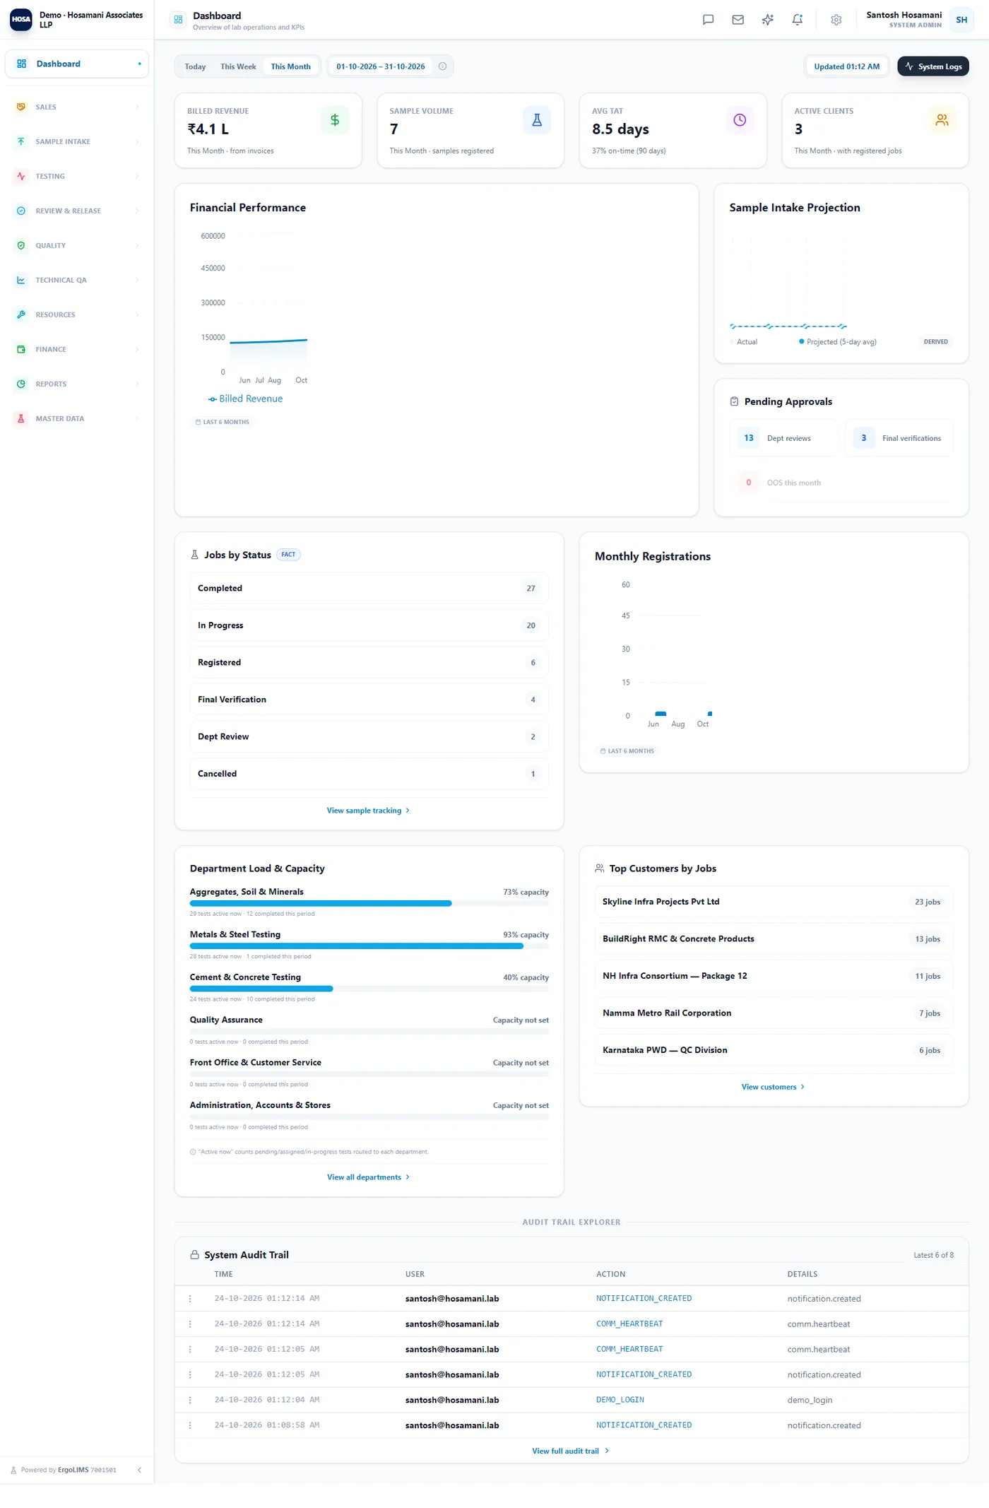Open Skyline Infra Projects Pvt Ltd customer row
This screenshot has width=989, height=1508.
774,902
